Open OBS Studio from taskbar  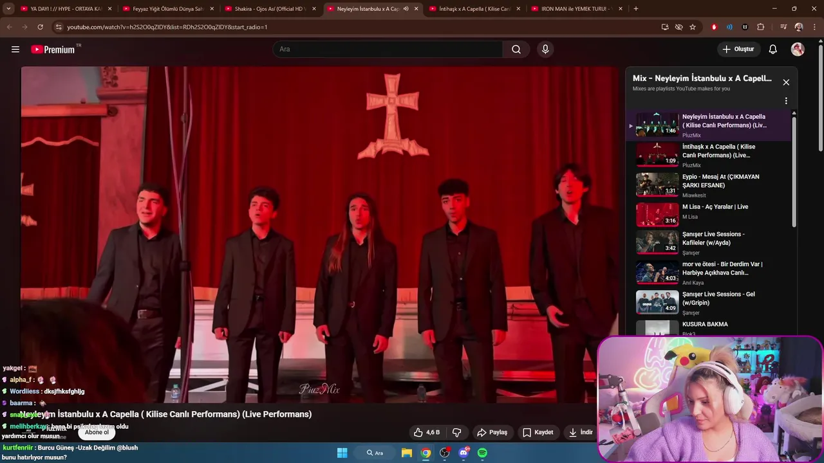coord(445,453)
